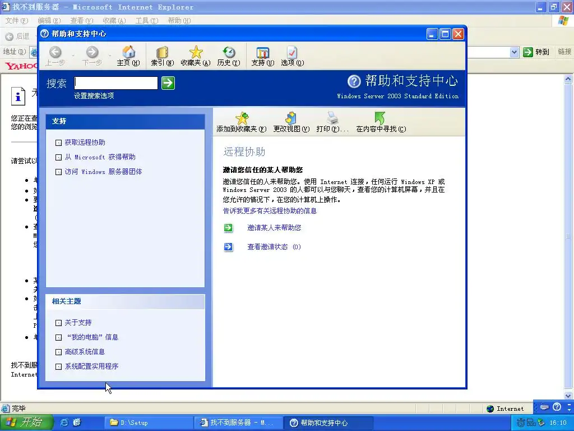The height and width of the screenshot is (431, 574).
Task: Click green arrow beside 邀请某人来帮助您
Action: [228, 228]
